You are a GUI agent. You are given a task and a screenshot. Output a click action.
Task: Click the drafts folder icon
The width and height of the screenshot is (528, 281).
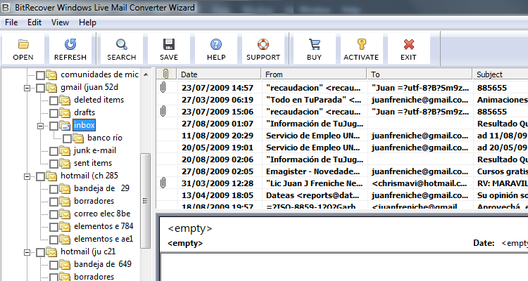65,112
